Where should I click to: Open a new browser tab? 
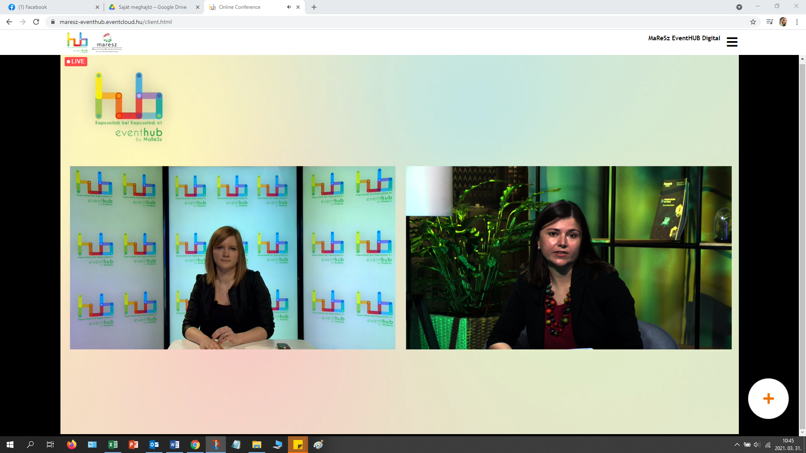[x=314, y=7]
